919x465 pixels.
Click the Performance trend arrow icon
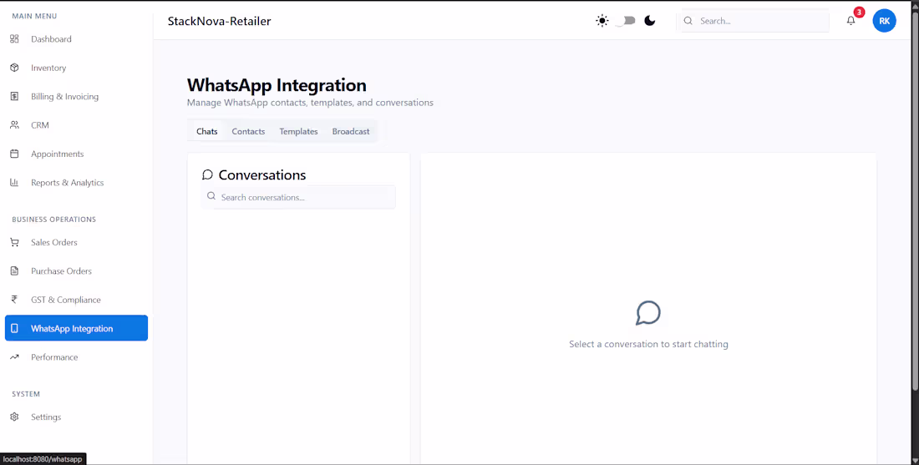tap(15, 357)
